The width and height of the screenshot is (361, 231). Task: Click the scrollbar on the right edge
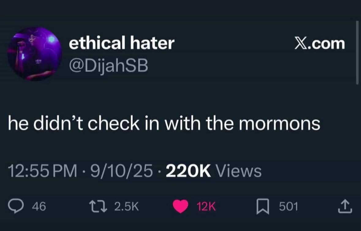click(x=357, y=52)
